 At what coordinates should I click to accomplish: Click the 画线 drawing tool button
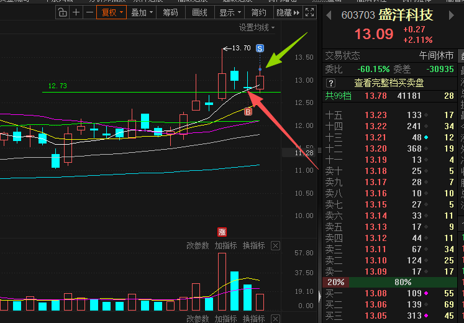click(200, 12)
